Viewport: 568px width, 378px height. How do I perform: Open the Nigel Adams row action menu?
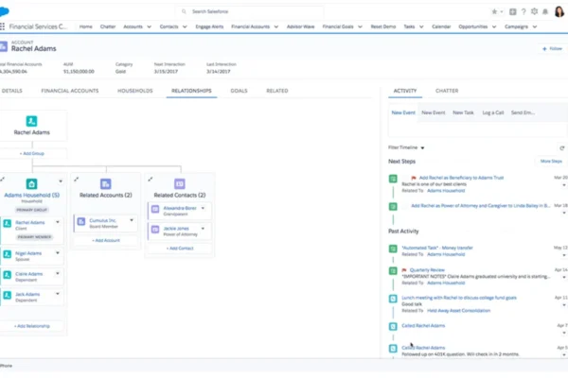pos(58,253)
